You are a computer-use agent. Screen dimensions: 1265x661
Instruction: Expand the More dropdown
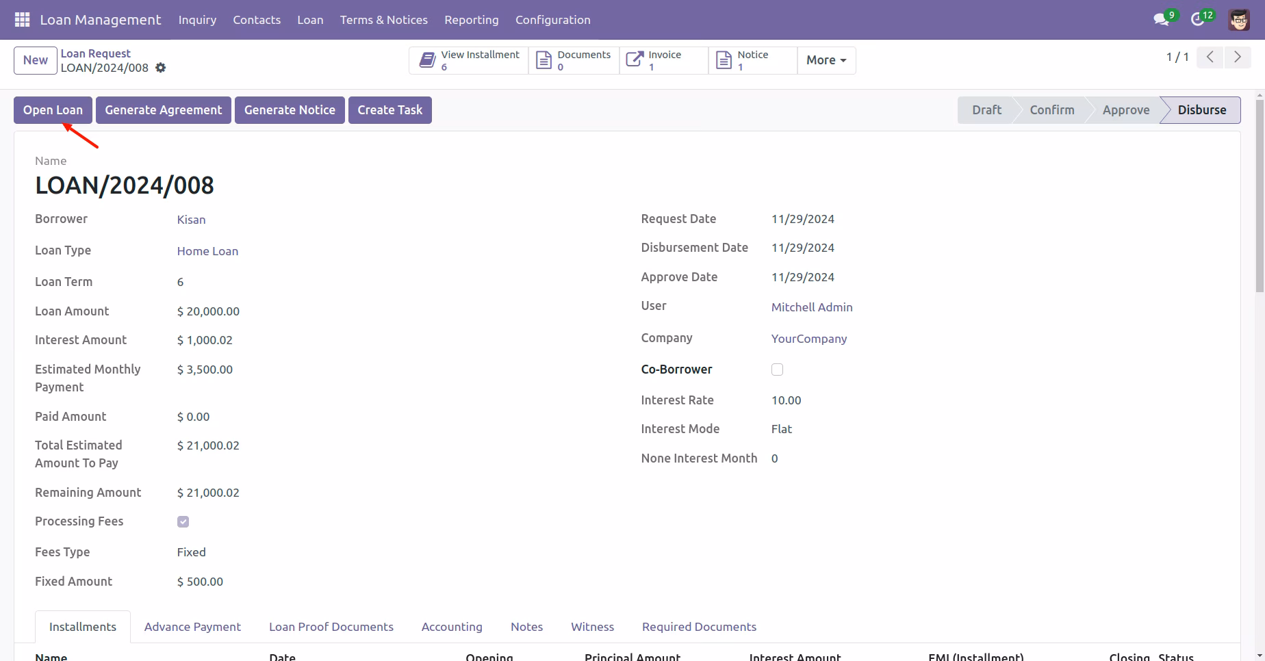click(826, 60)
